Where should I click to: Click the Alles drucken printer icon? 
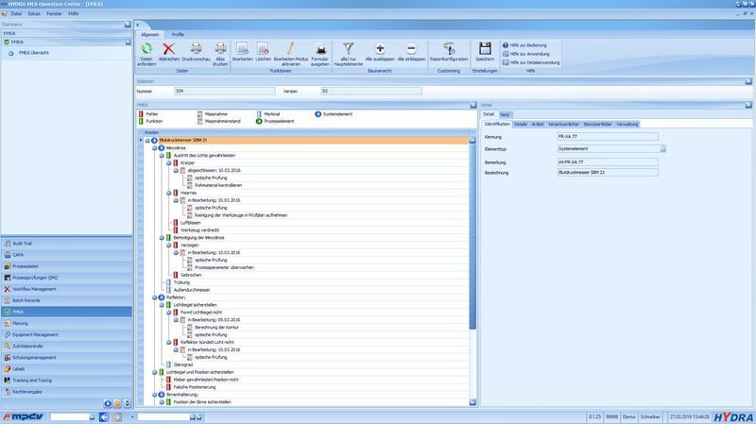(x=220, y=49)
